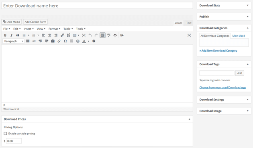Apply the text color (A icon)
Viewport: 253px width, 148px height.
[x=84, y=41]
